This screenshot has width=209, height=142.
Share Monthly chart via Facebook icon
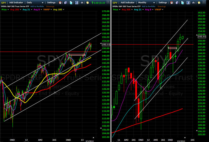click(x=188, y=3)
